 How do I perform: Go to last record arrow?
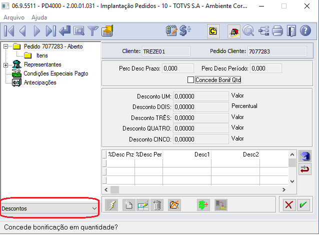click(50, 31)
